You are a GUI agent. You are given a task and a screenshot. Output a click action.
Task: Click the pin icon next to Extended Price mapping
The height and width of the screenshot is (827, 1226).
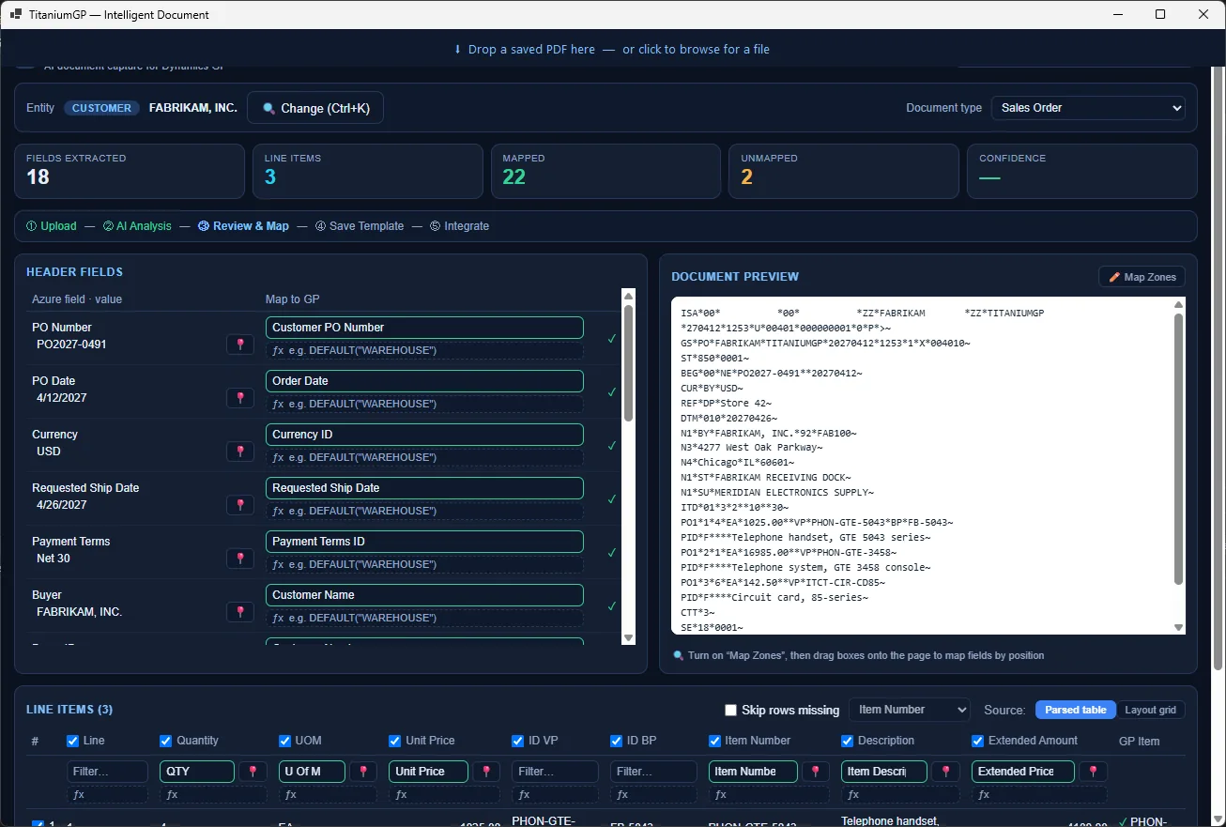pos(1094,772)
